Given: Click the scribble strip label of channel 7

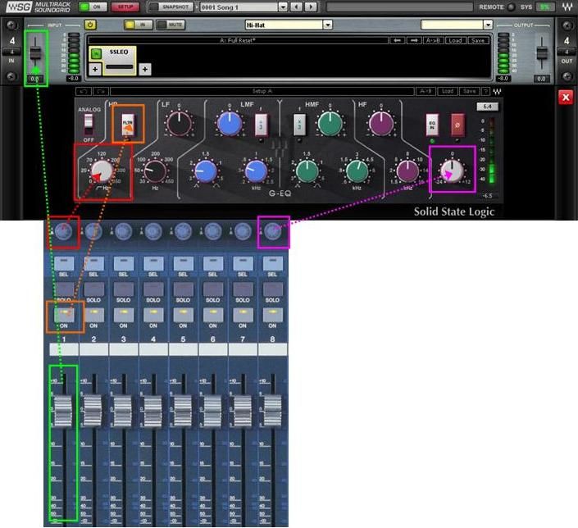Looking at the screenshot, I should coord(243,349).
